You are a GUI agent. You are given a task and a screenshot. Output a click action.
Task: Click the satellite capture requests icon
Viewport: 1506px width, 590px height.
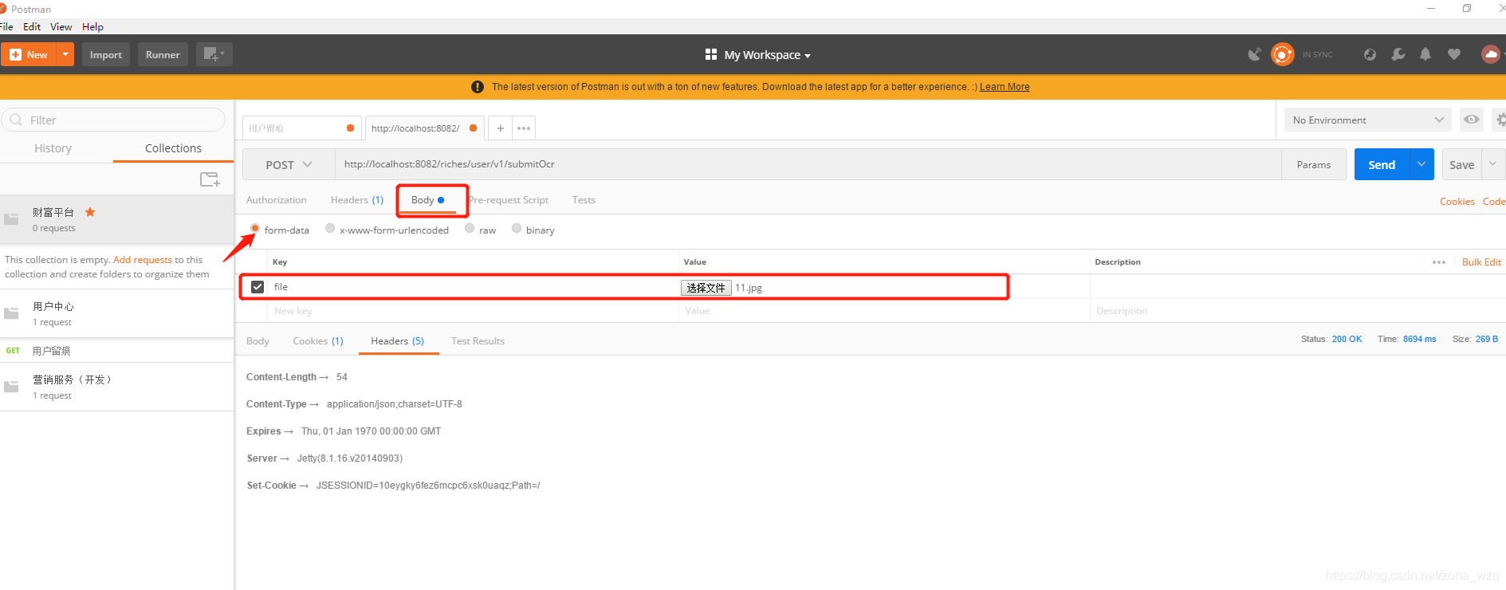[x=1255, y=54]
